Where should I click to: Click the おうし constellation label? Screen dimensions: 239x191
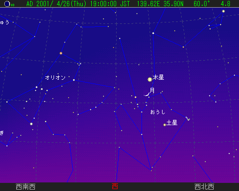(158, 112)
